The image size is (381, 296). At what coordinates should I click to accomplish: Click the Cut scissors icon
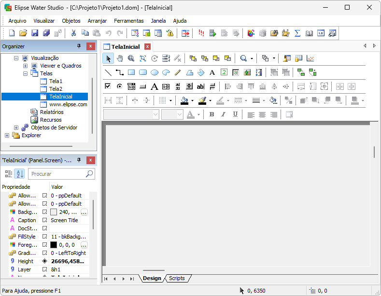pos(73,33)
